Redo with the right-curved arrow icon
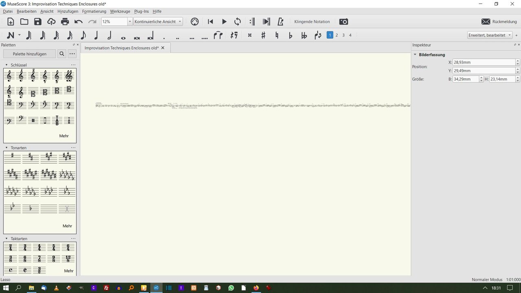This screenshot has width=521, height=293. [92, 22]
